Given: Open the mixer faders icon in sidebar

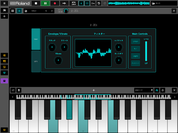Looking at the screenshot, I should 4,55.
